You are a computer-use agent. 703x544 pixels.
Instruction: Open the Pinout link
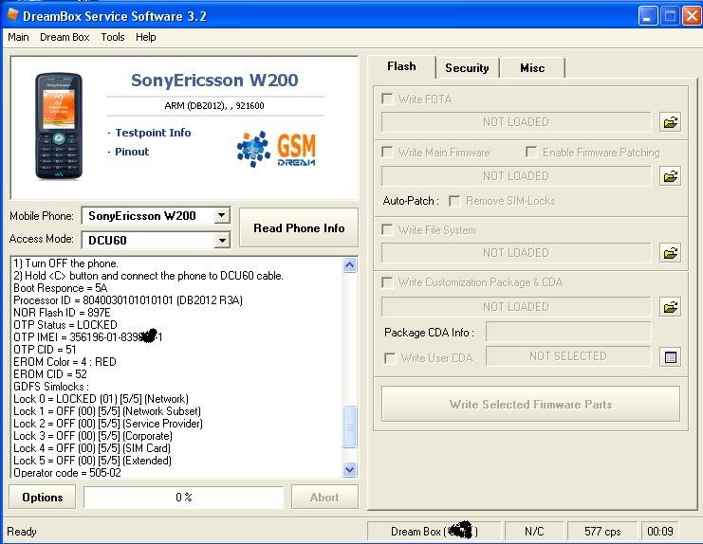(132, 152)
